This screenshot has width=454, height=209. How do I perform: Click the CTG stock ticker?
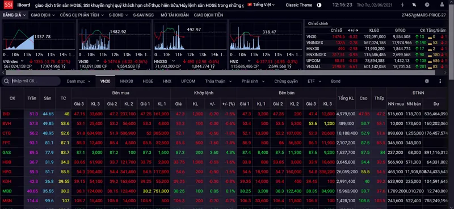[6, 133]
